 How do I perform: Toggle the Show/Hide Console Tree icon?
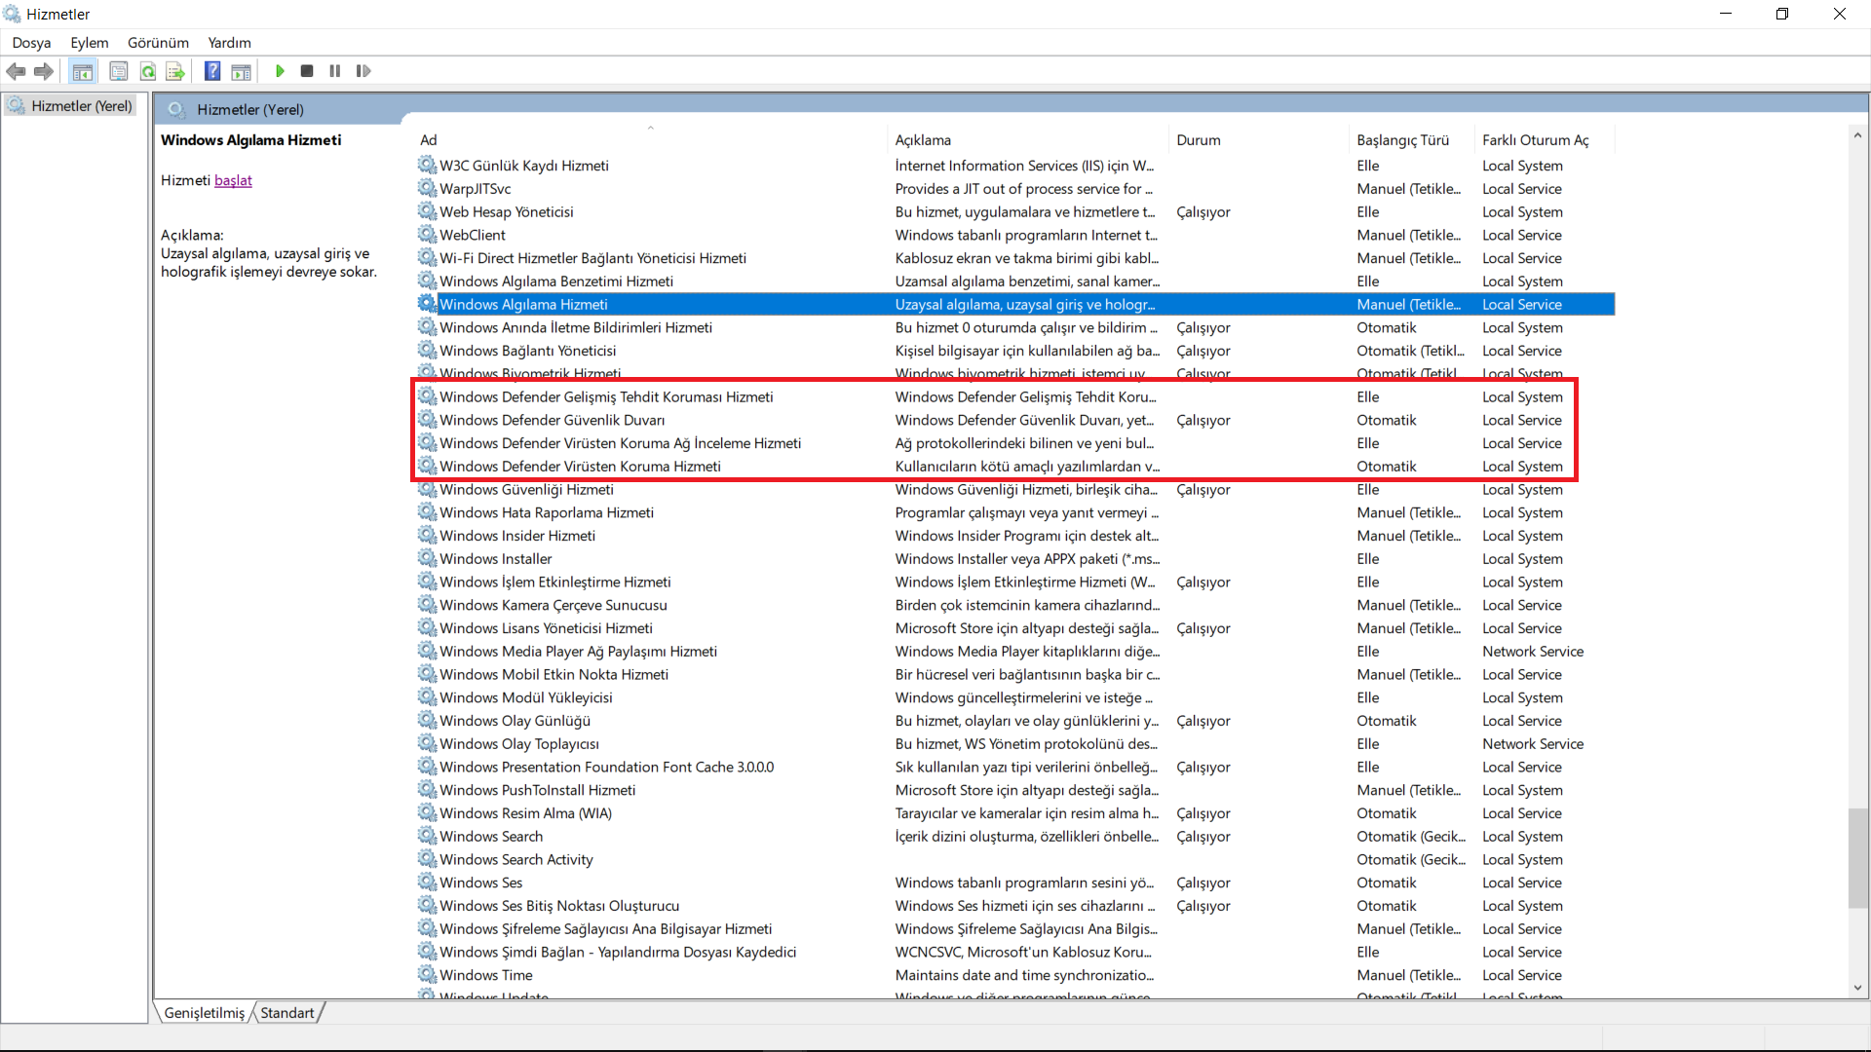point(83,71)
